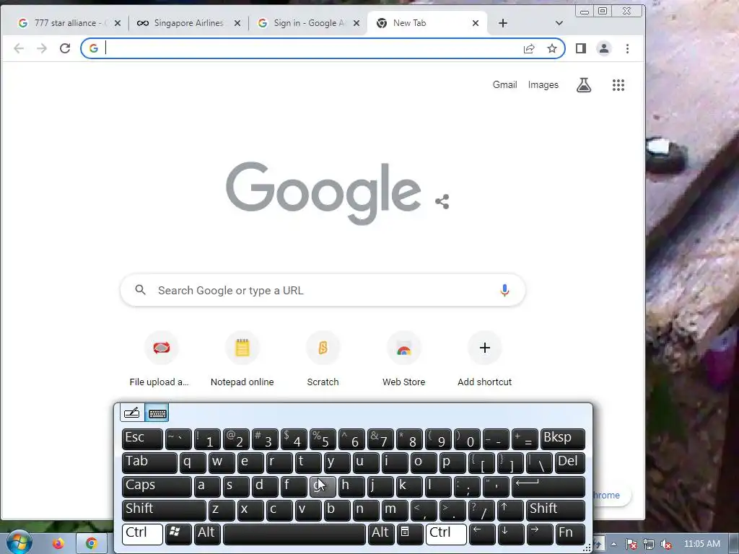Show hidden tray icons arrow

pyautogui.click(x=613, y=544)
